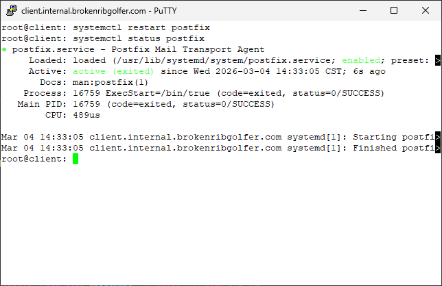Click the green terminal cursor block
Screen dimensions: 442x286
[x=75, y=159]
